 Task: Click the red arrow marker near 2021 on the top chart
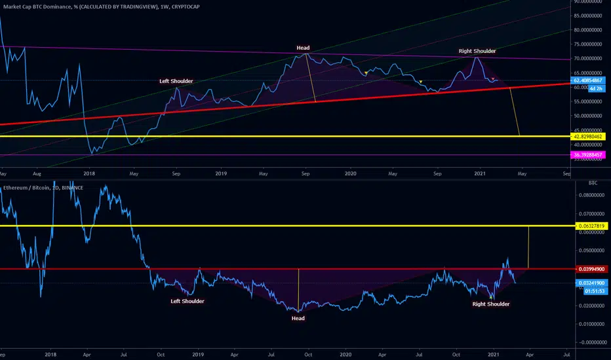493,79
